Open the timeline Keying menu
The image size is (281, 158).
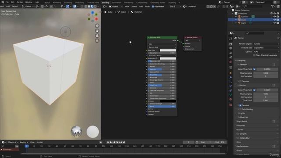point(23,142)
